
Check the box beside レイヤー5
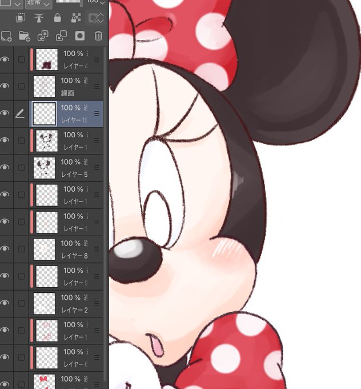21,168
